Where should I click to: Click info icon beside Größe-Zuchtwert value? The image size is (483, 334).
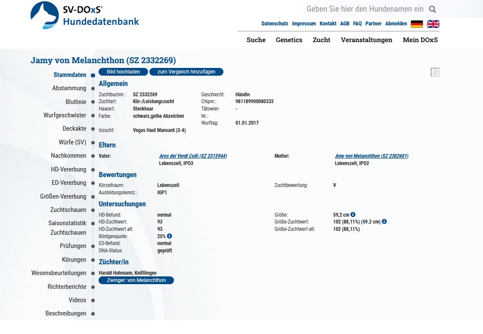(384, 222)
